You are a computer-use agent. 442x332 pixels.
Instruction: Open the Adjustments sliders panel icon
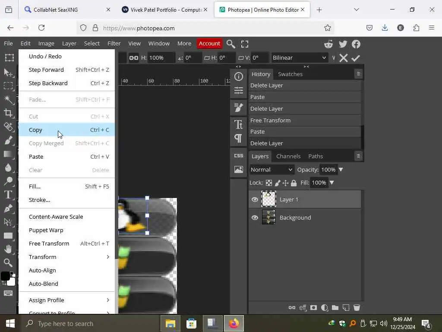tap(238, 90)
